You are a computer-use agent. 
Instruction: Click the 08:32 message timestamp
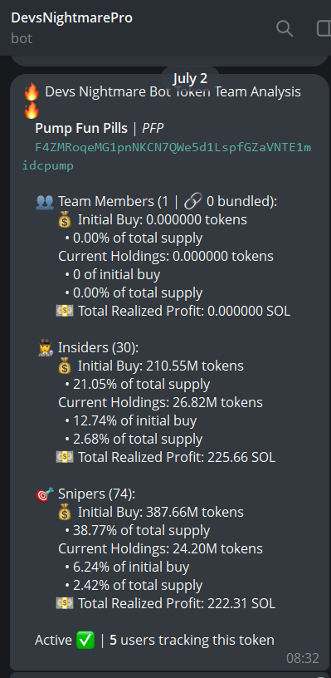click(x=303, y=658)
